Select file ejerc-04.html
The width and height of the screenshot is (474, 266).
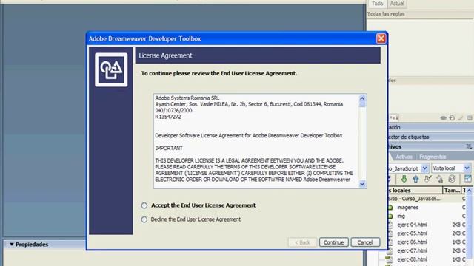(x=412, y=225)
